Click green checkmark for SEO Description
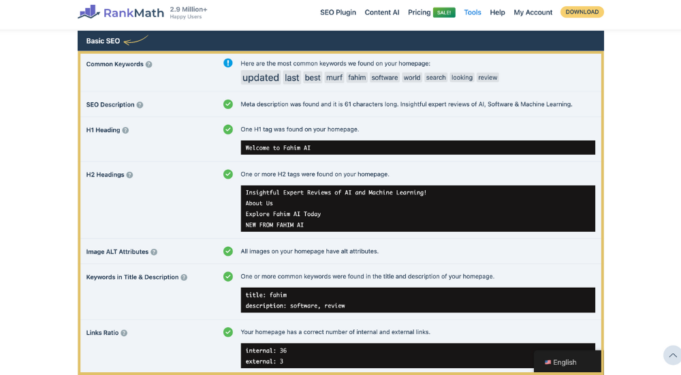681x375 pixels. [228, 104]
